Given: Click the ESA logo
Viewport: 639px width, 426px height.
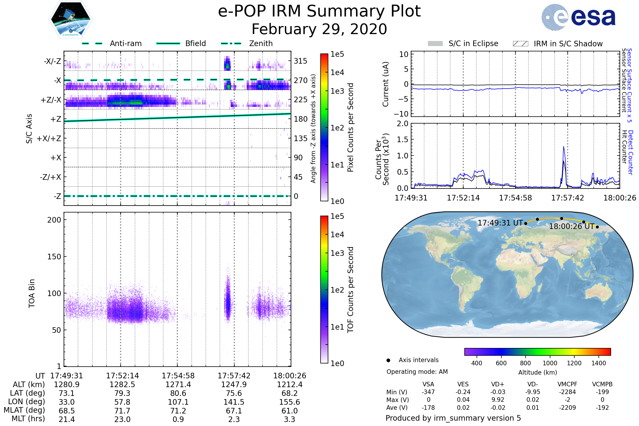Looking at the screenshot, I should [578, 17].
